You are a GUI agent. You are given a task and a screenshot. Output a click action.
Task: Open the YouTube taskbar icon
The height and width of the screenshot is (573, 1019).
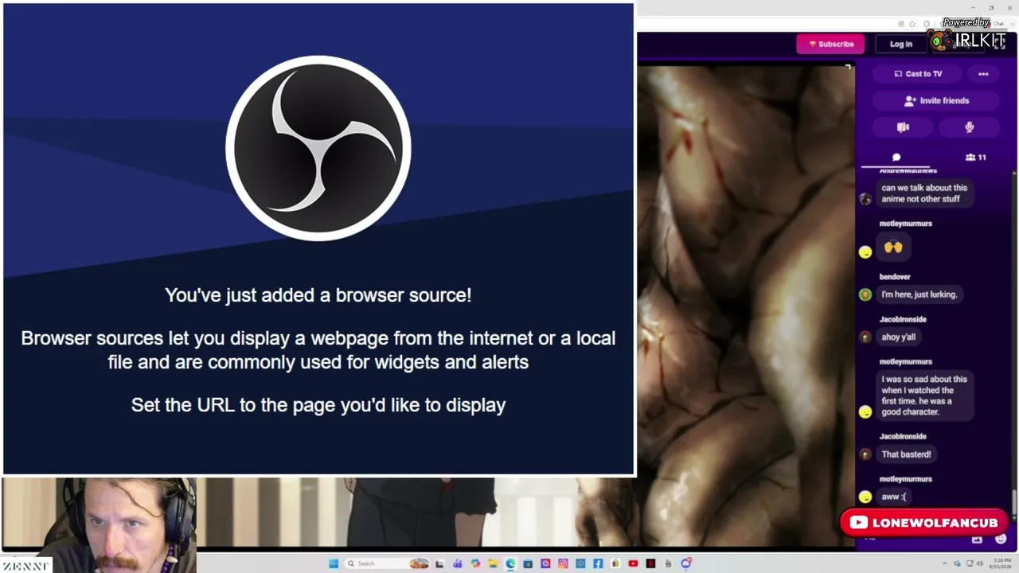pyautogui.click(x=633, y=563)
